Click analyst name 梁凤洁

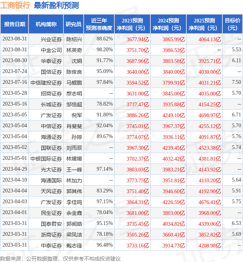point(74,235)
